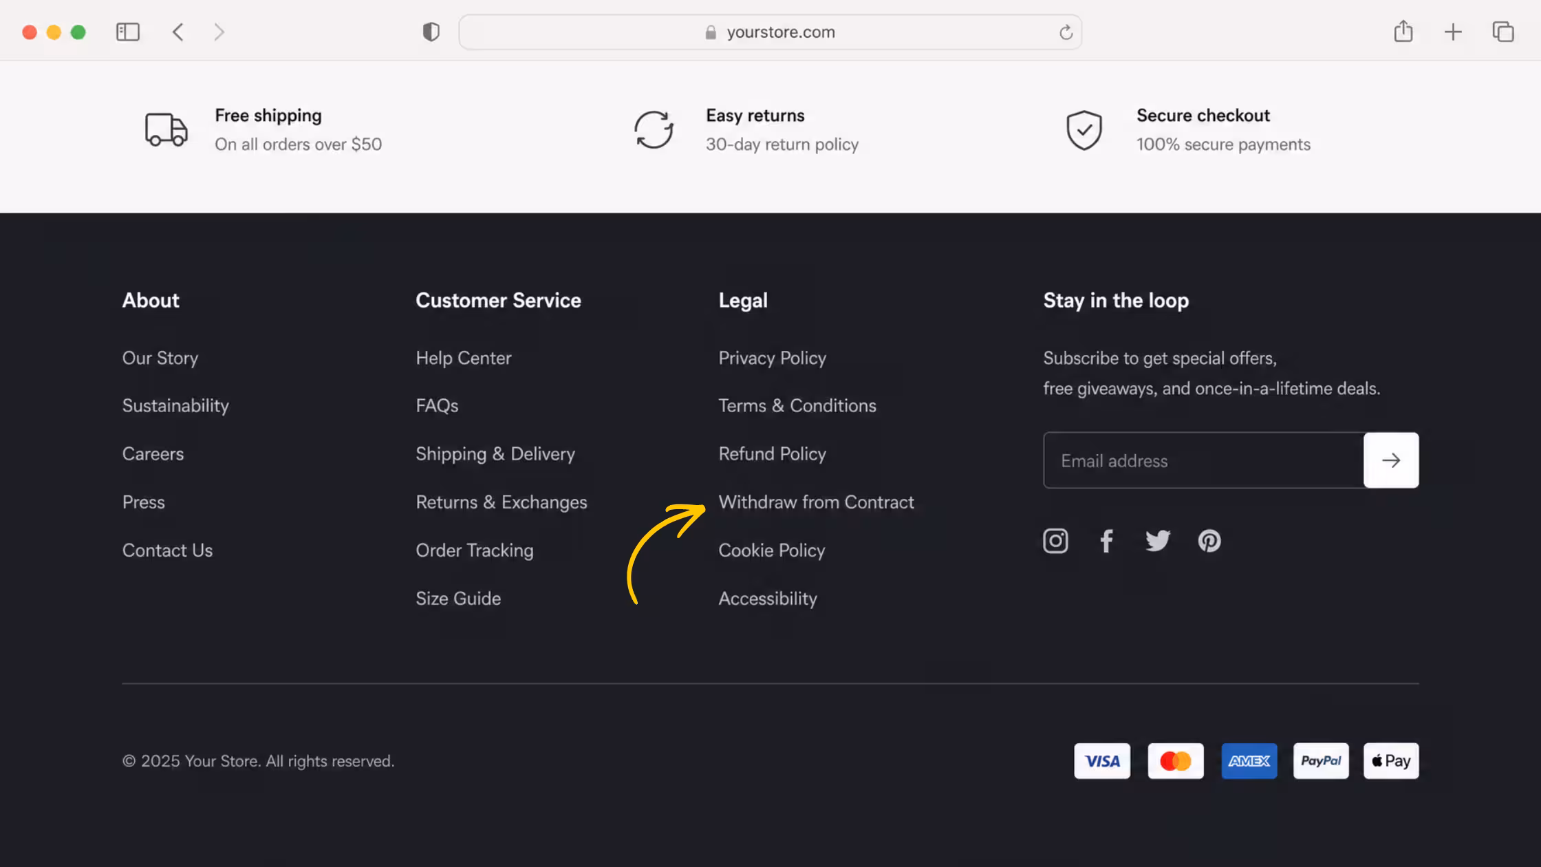Open the Careers link
This screenshot has width=1541, height=867.
tap(153, 454)
